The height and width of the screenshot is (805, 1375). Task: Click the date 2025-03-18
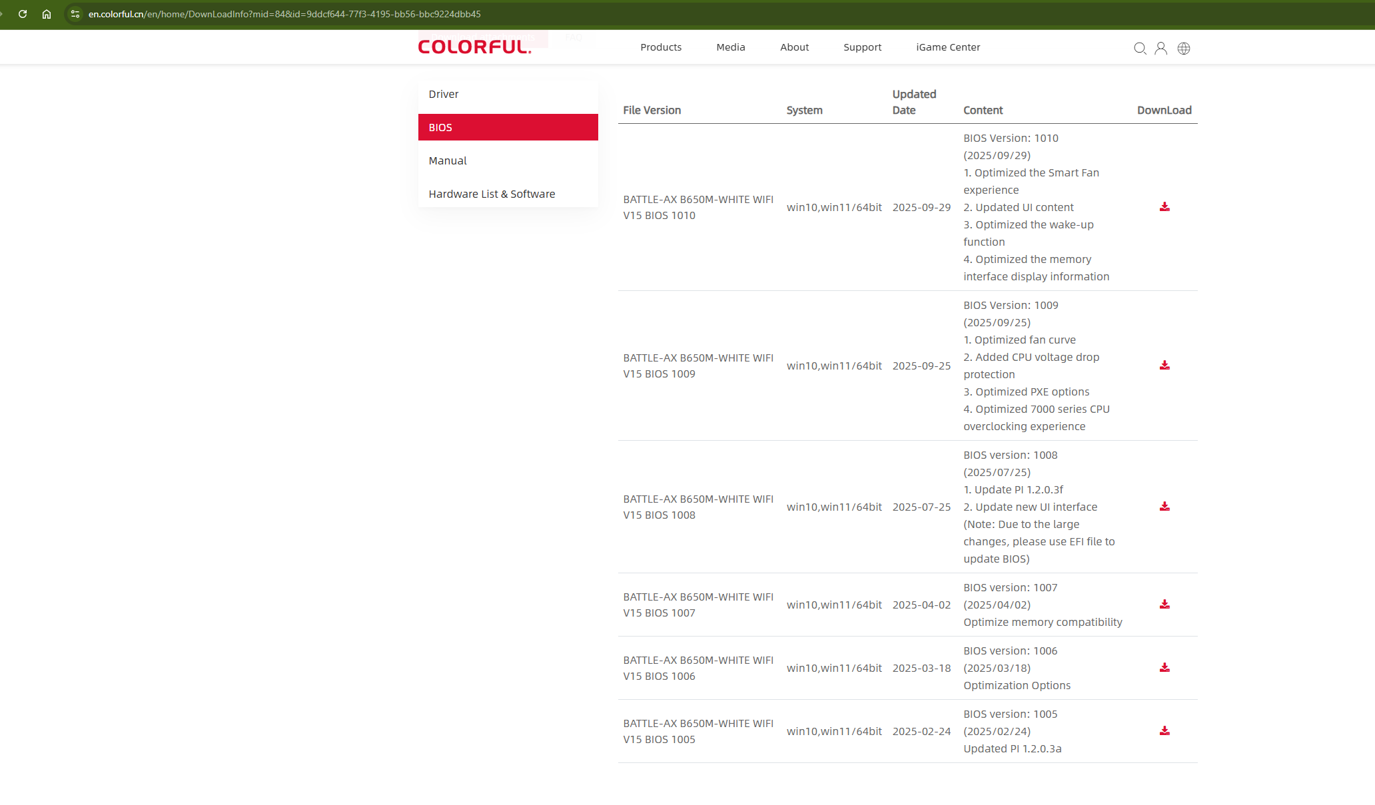[922, 669]
